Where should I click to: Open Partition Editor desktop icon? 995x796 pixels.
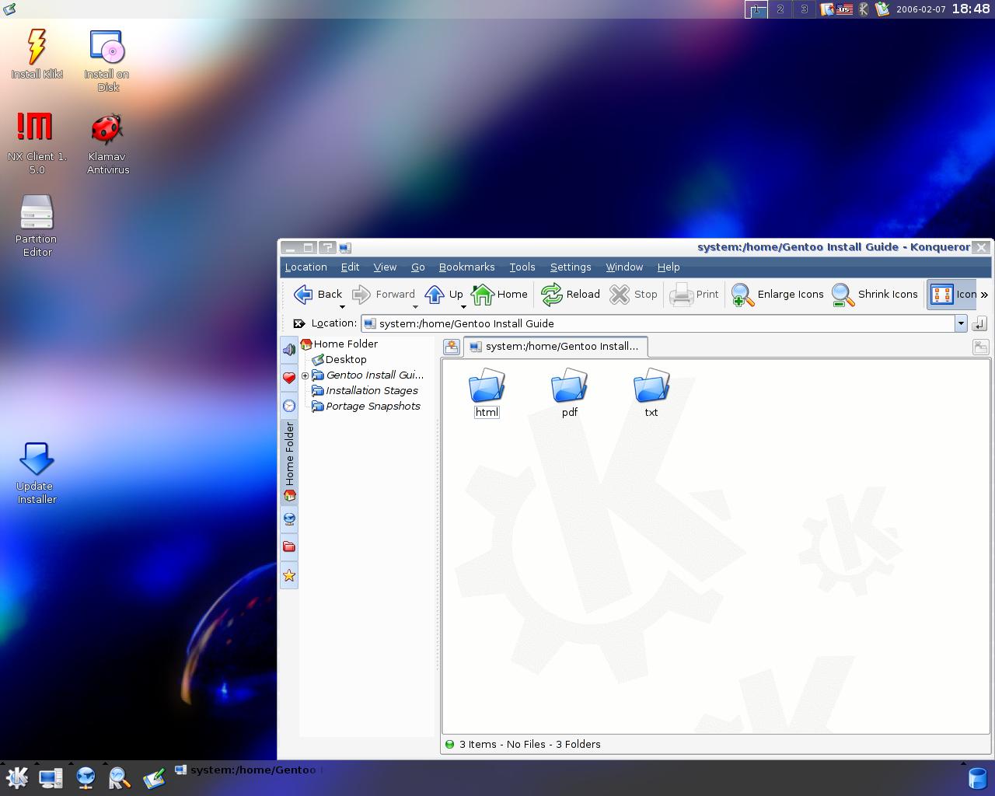[37, 225]
